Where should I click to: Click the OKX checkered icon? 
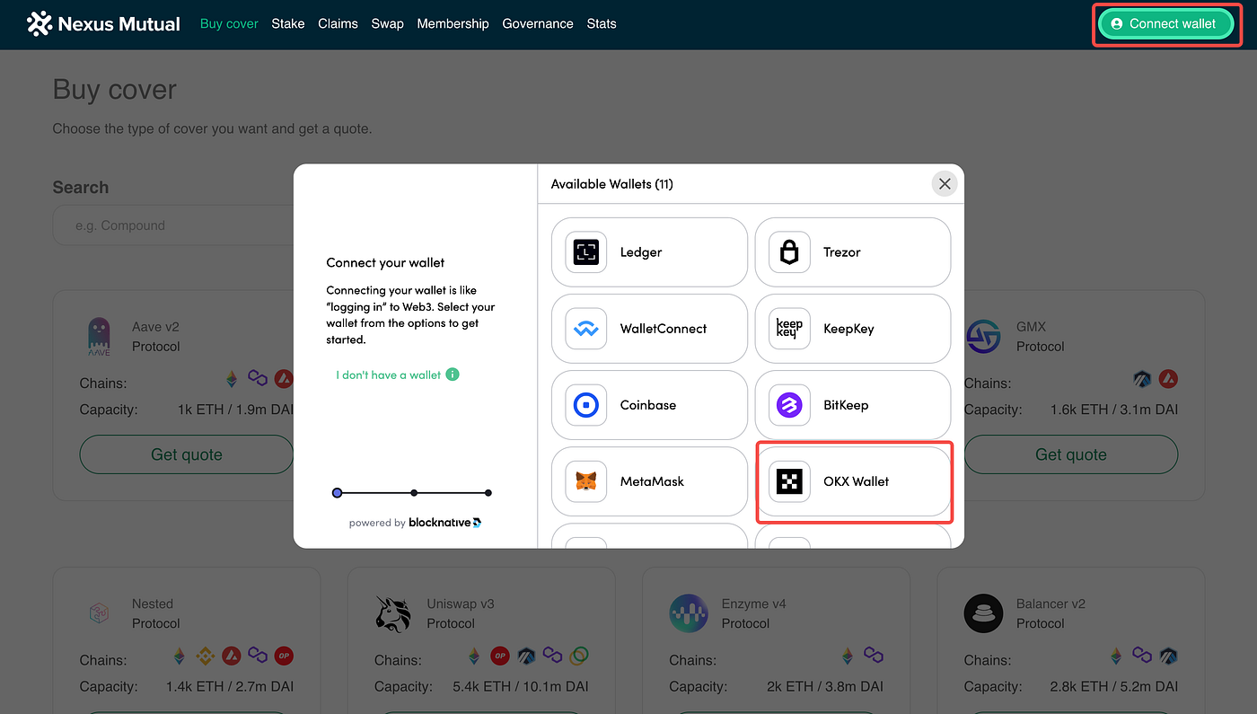pos(789,481)
